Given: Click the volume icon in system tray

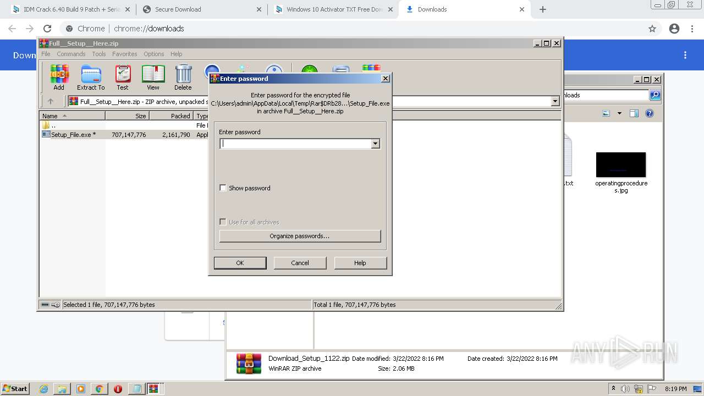Looking at the screenshot, I should pos(625,389).
